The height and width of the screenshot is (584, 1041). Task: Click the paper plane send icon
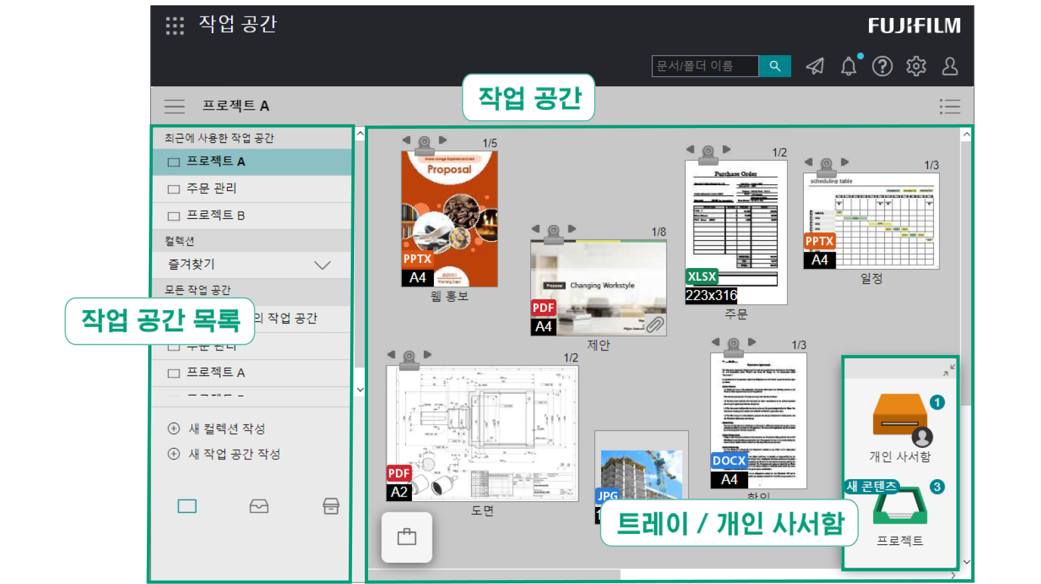point(815,66)
